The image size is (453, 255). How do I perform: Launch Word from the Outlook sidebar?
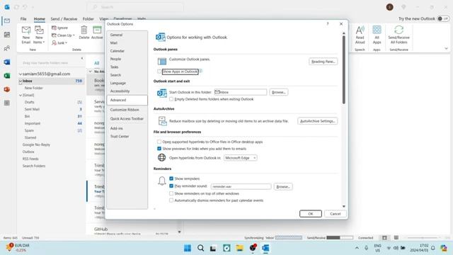pos(7,62)
